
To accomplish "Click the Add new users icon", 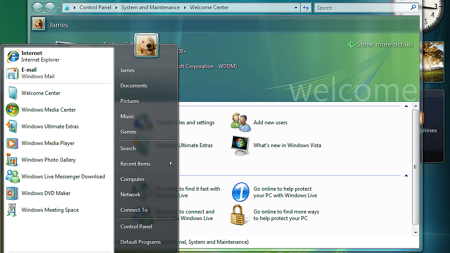I will (240, 123).
